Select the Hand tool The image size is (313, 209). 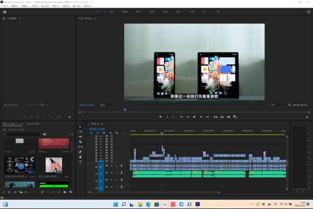pyautogui.click(x=80, y=157)
